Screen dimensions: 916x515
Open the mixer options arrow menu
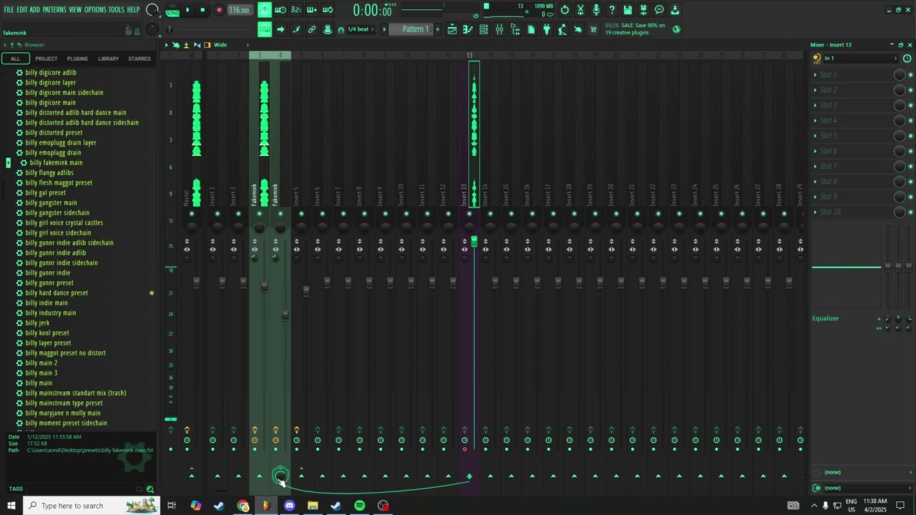coord(167,45)
